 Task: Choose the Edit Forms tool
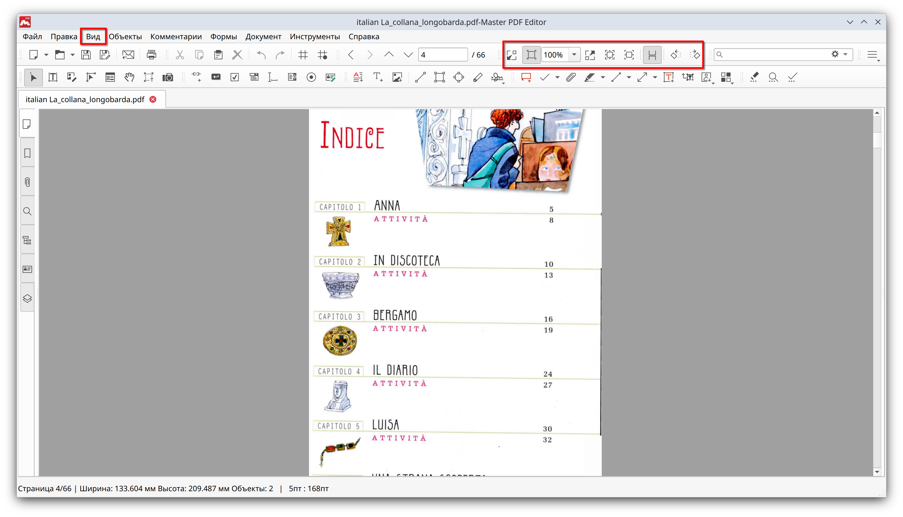(110, 77)
